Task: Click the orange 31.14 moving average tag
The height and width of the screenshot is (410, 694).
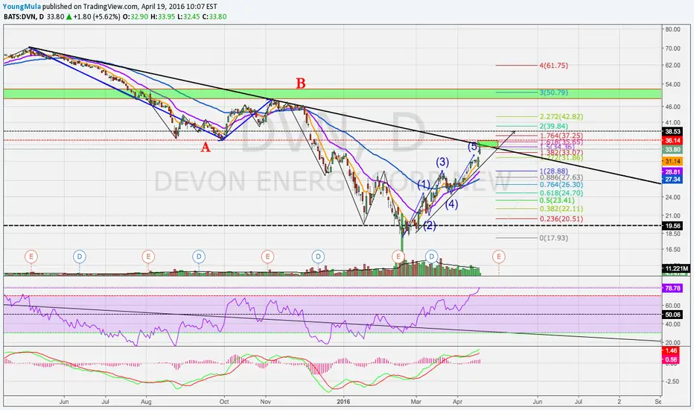Action: (672, 161)
